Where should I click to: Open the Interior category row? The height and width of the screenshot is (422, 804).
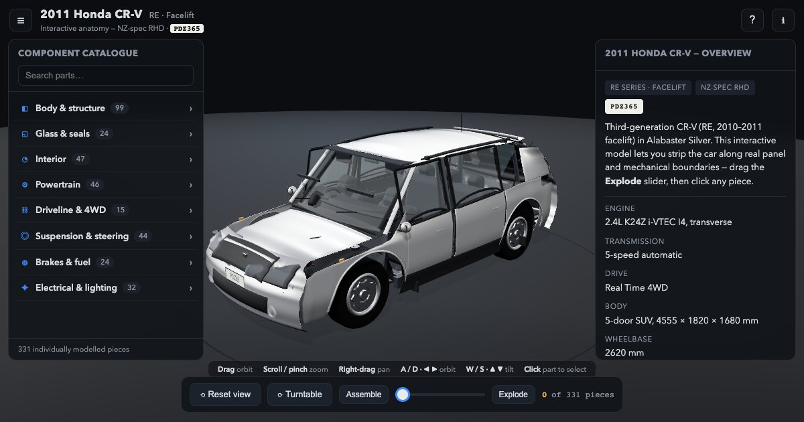click(106, 159)
